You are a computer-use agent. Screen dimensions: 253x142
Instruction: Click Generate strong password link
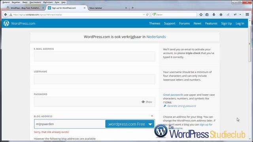(x=181, y=106)
